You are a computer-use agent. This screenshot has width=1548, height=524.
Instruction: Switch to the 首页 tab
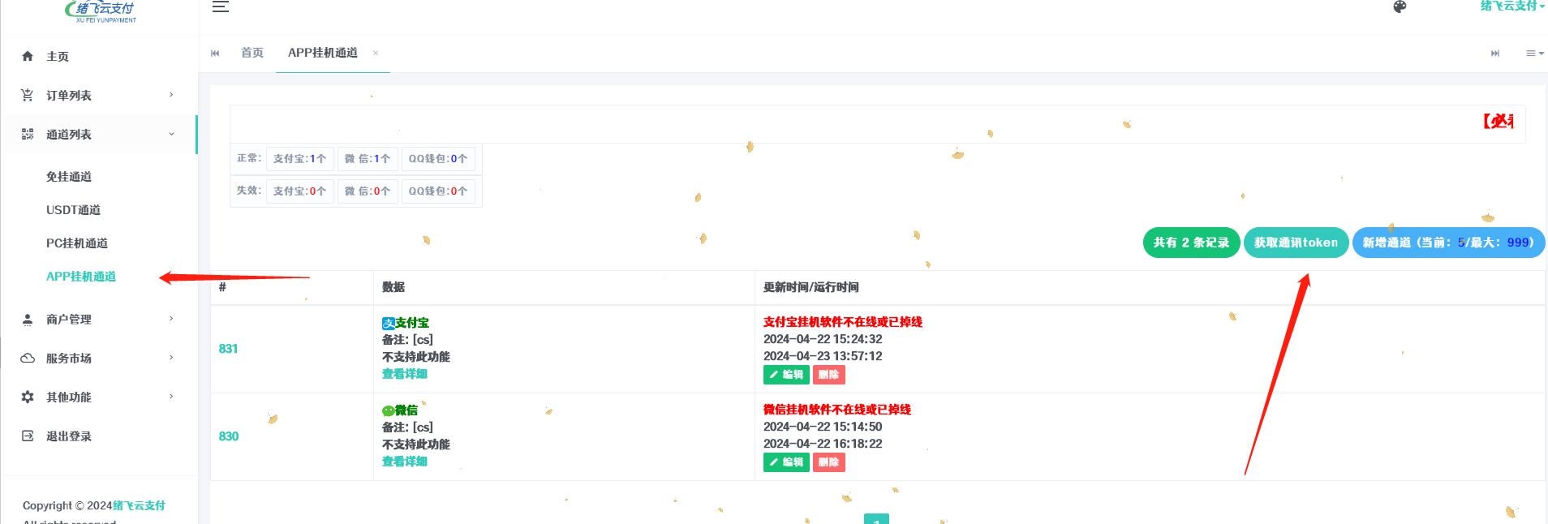(x=252, y=53)
